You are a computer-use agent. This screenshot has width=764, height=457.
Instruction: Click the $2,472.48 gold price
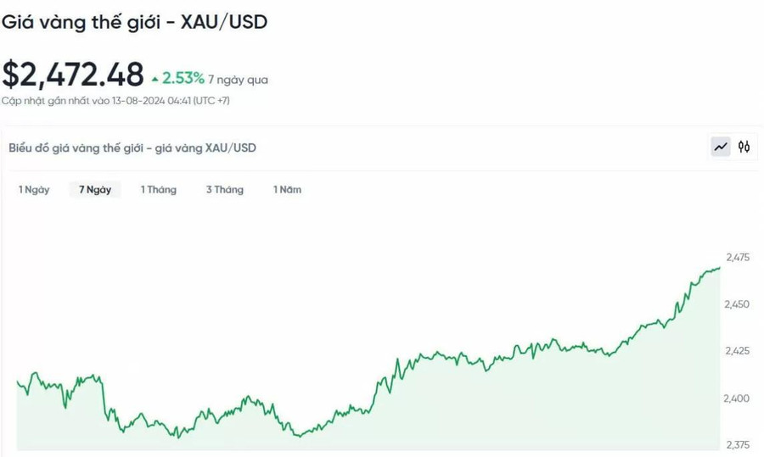(x=73, y=75)
